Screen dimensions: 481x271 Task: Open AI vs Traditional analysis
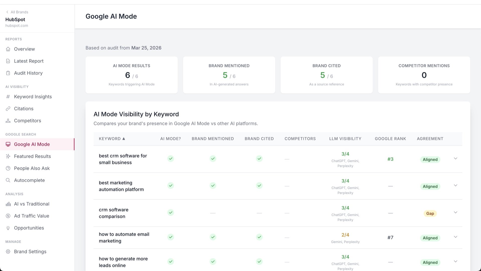(x=37, y=204)
